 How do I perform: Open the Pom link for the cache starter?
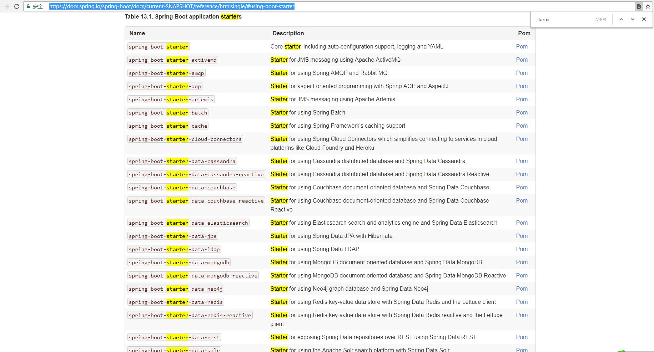522,126
